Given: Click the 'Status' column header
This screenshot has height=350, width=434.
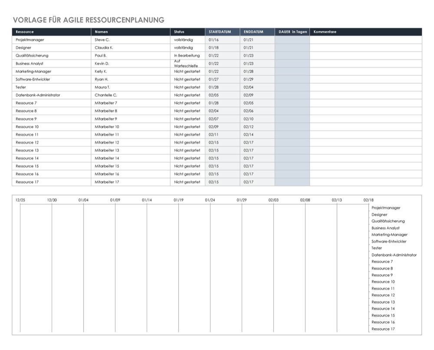Looking at the screenshot, I should pos(187,32).
